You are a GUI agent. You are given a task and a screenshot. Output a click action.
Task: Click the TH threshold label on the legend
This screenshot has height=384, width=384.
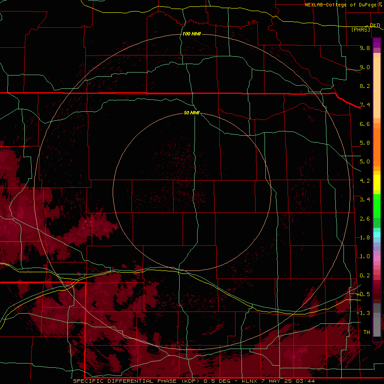tap(367, 332)
